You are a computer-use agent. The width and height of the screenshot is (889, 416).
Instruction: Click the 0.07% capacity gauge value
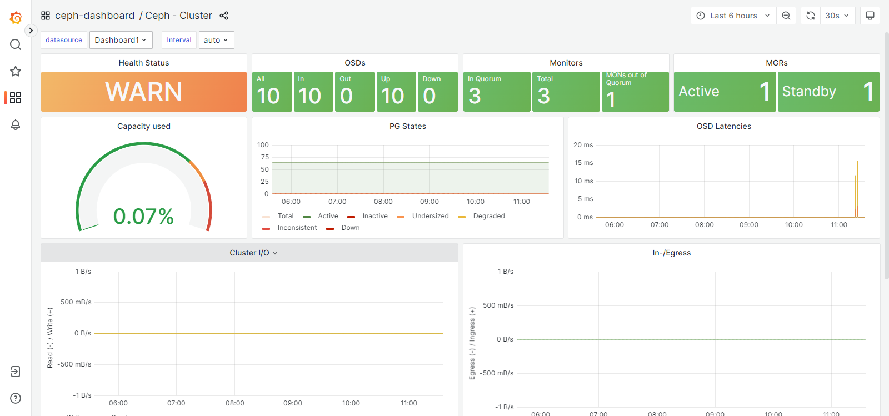click(143, 216)
